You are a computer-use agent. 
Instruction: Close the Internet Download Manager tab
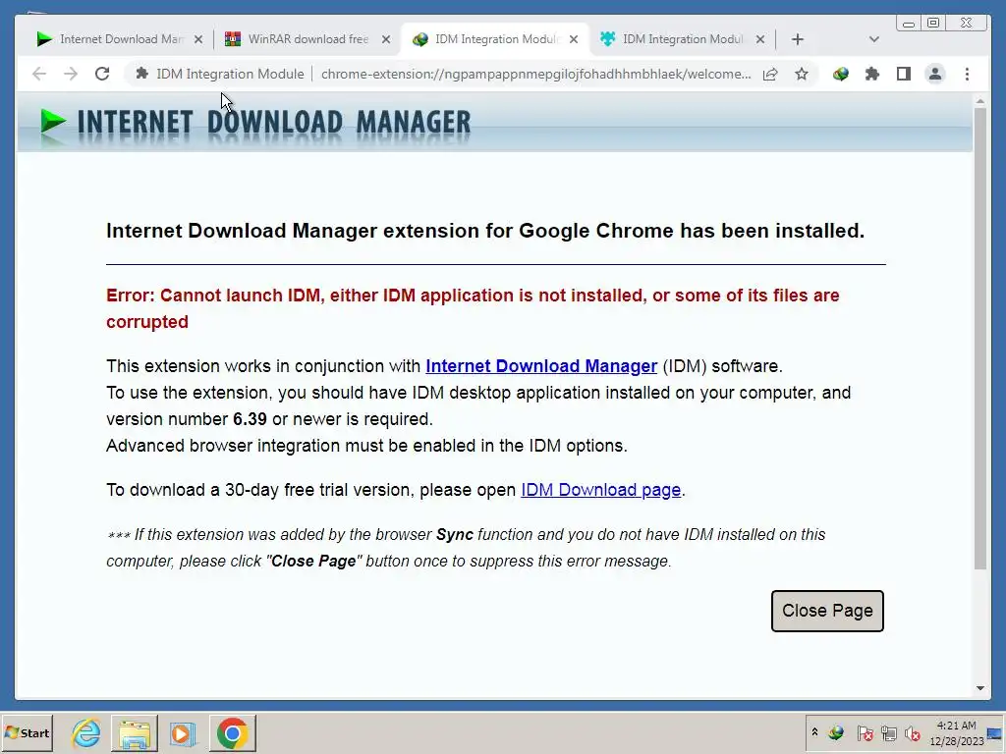click(x=198, y=39)
